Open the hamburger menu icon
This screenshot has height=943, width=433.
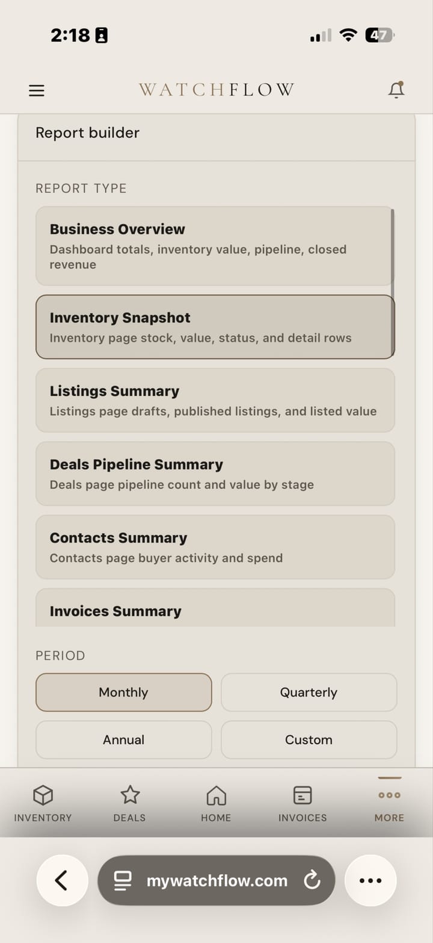tap(37, 90)
